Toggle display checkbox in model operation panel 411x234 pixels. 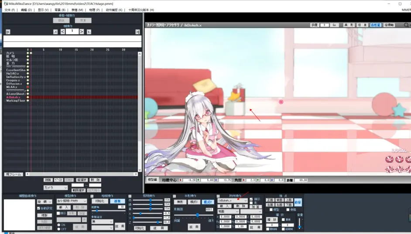[x=58, y=214]
